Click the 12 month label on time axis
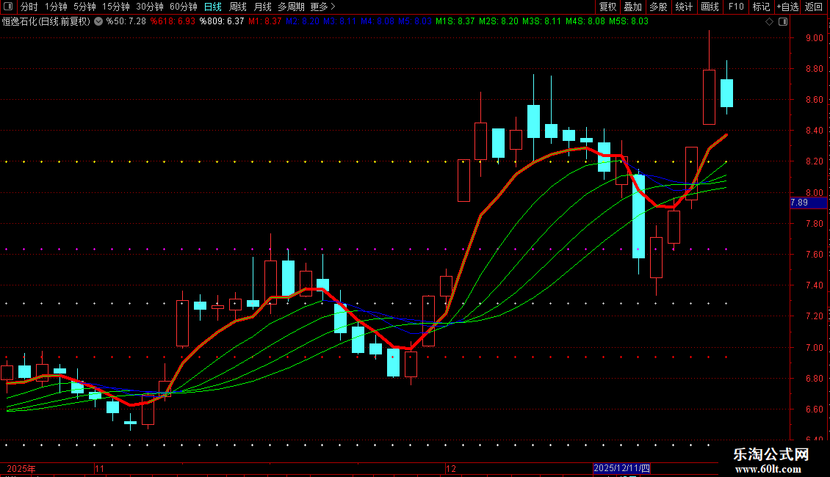830x477 pixels. pos(450,468)
